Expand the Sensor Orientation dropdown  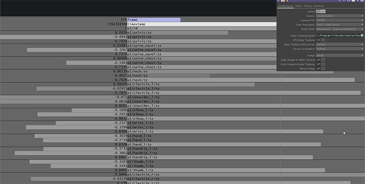tap(340, 49)
